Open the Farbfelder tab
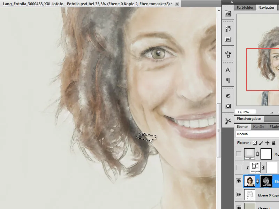Screen dimensions: 279x209 point(244,7)
